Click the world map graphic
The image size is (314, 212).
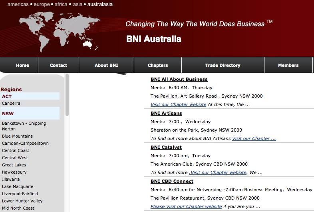point(60,32)
